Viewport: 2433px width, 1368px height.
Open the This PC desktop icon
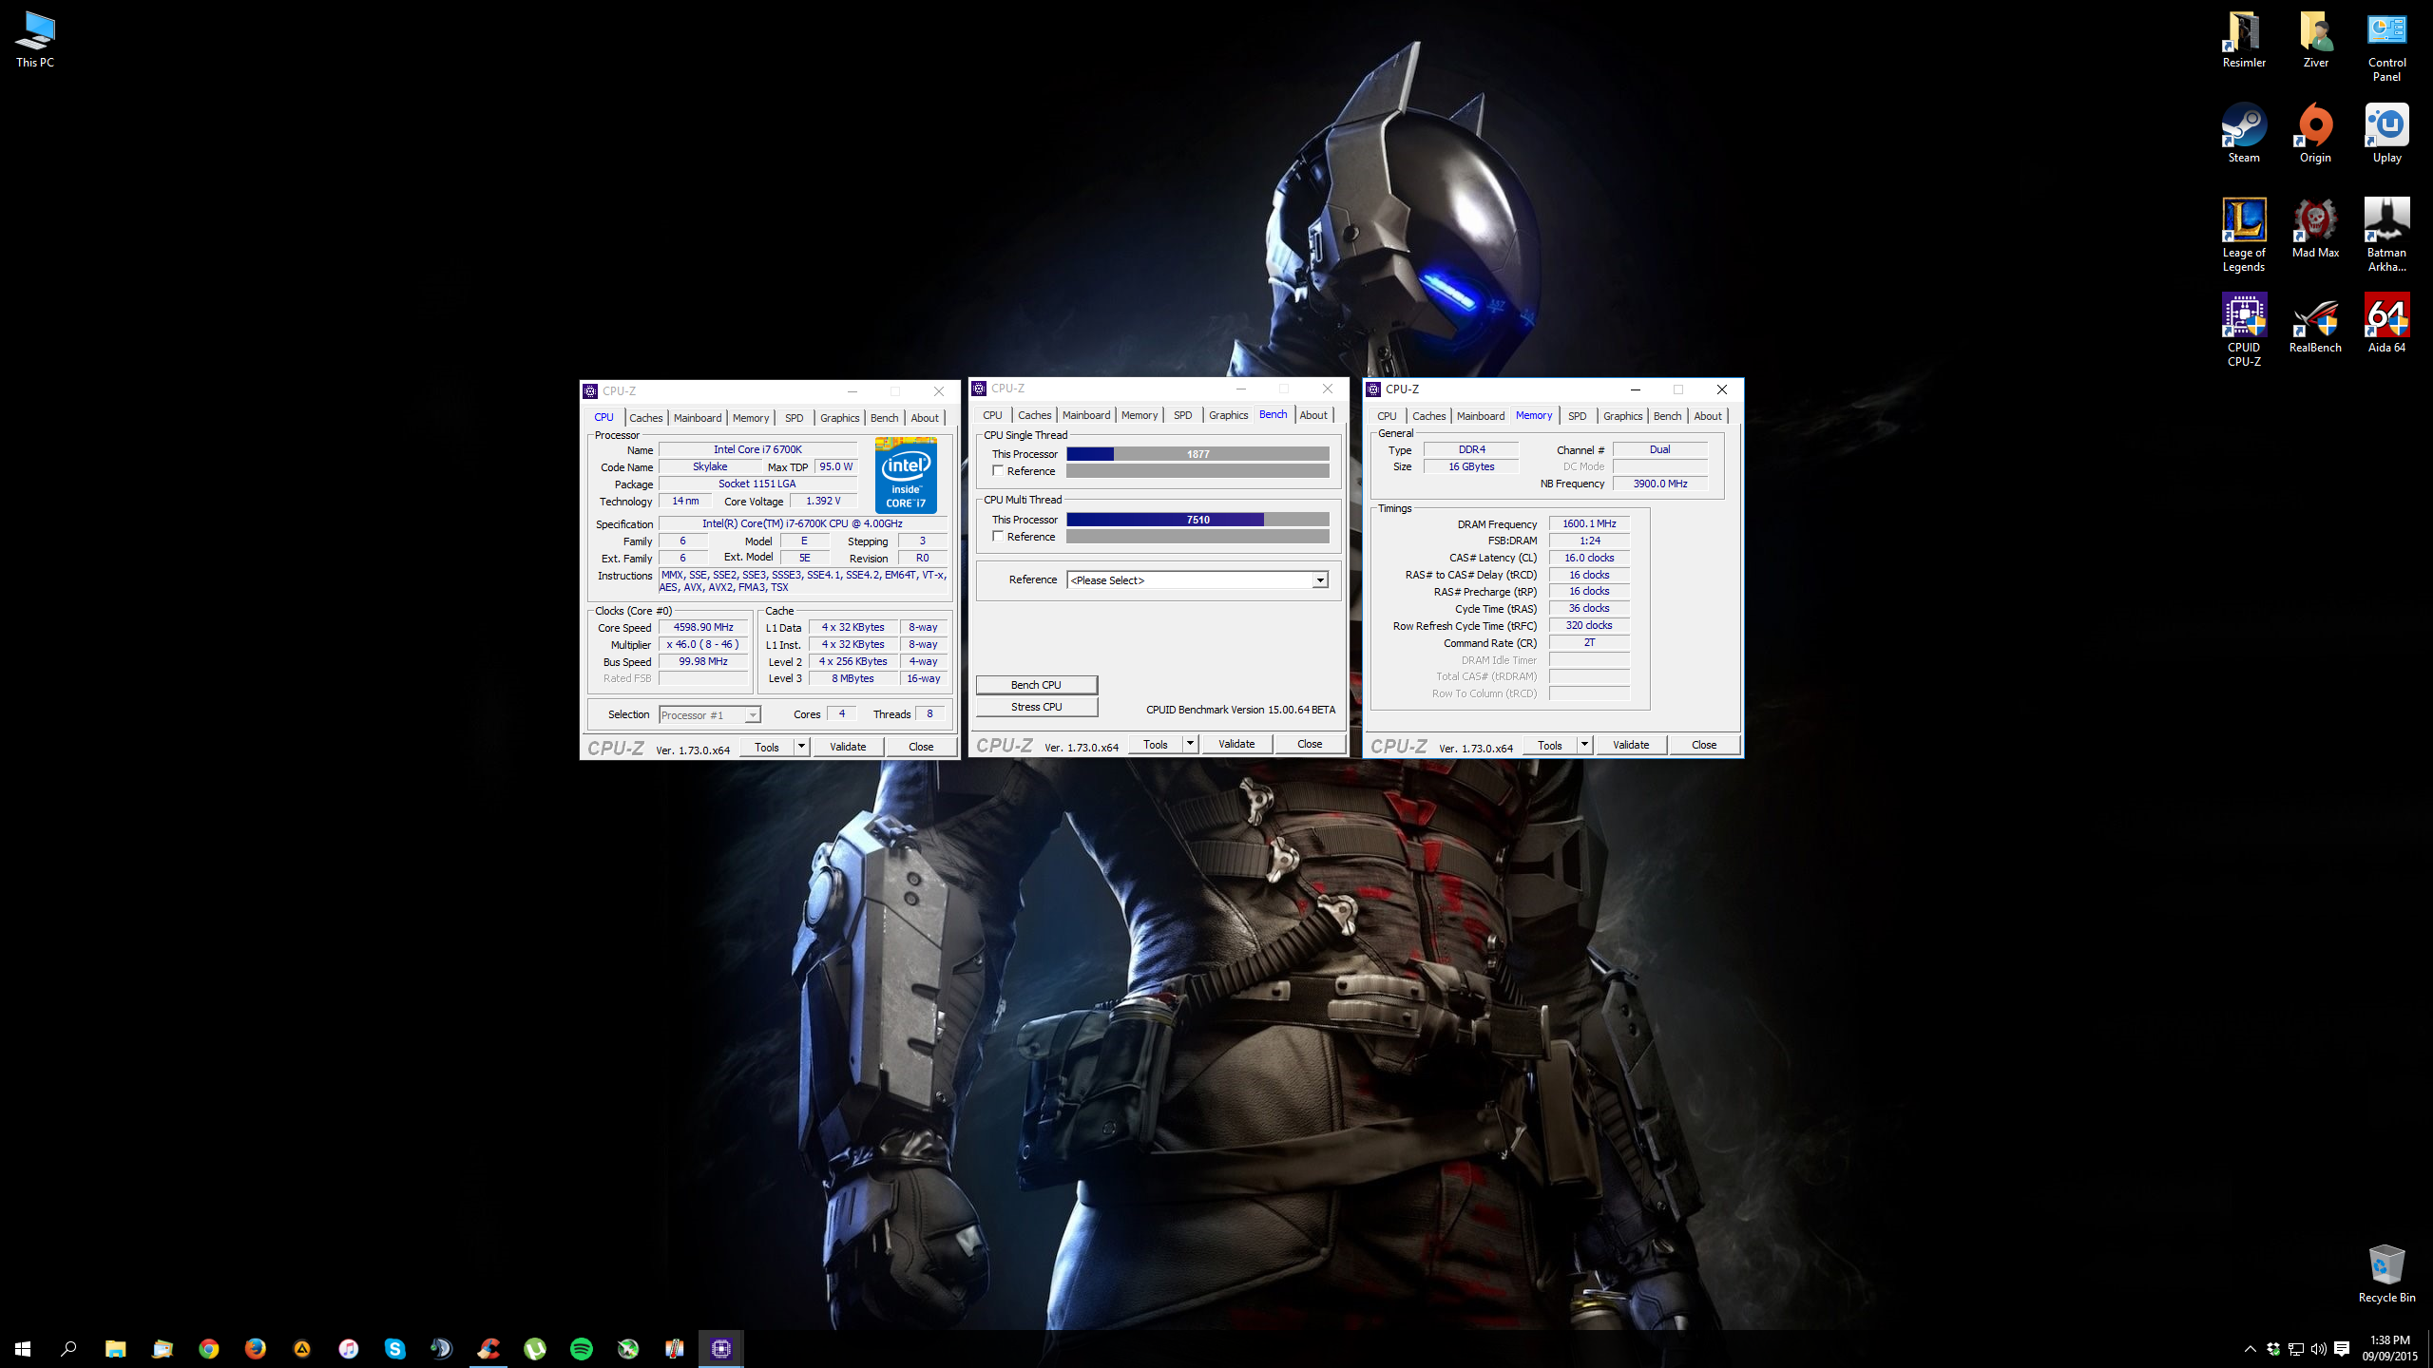click(x=35, y=39)
